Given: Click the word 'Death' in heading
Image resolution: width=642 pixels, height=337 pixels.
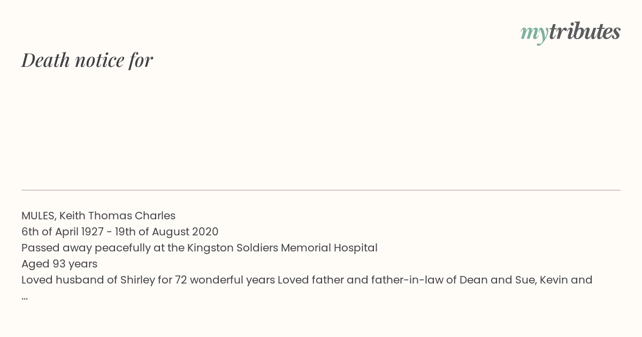Looking at the screenshot, I should coord(45,60).
